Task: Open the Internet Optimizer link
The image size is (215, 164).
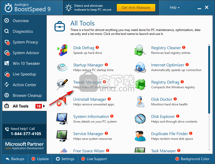Action: click(x=168, y=65)
